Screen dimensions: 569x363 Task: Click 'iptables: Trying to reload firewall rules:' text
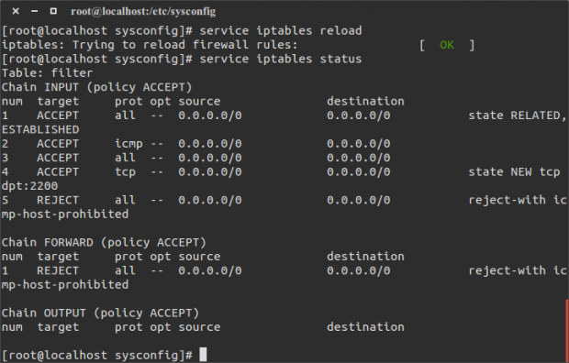pyautogui.click(x=150, y=45)
